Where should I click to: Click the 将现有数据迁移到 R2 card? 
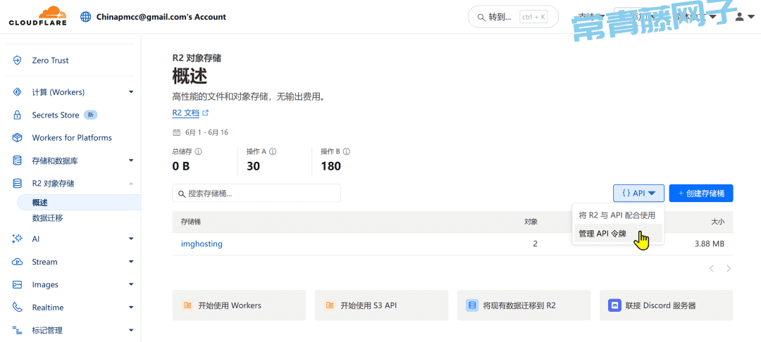click(524, 305)
